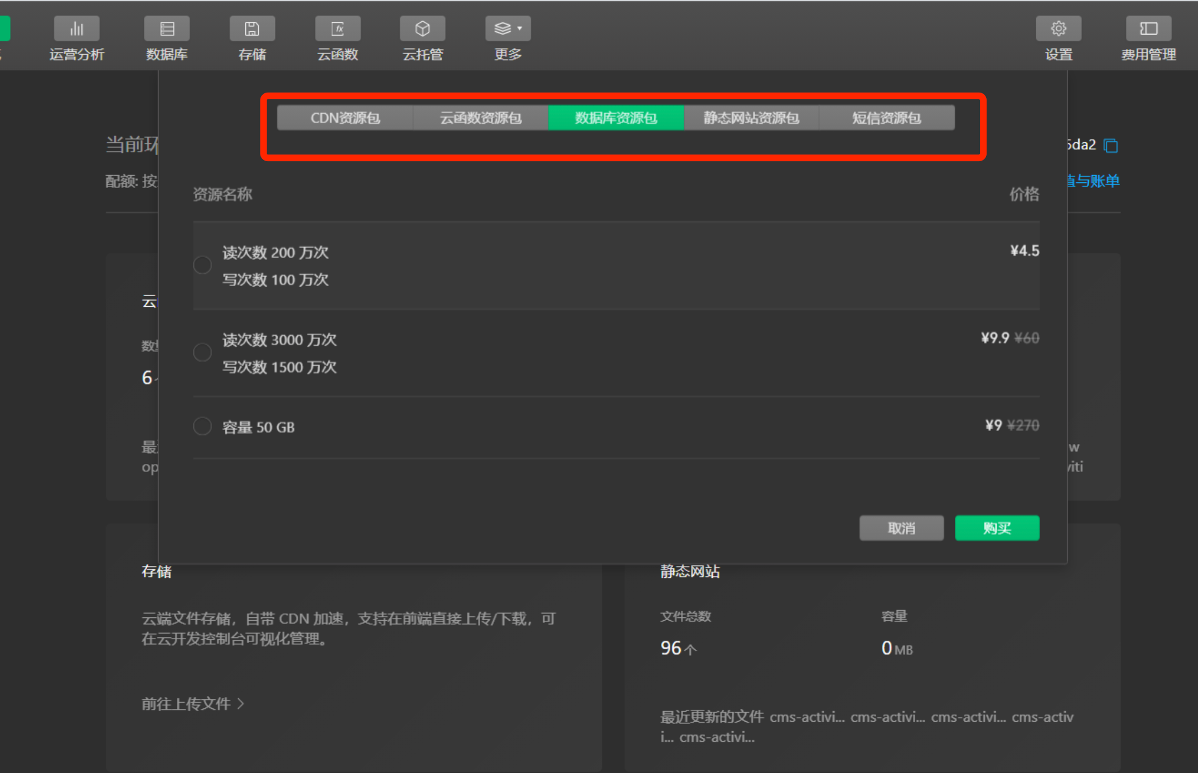The width and height of the screenshot is (1198, 773).
Task: Open the 费用管理 billing icon
Action: (1148, 28)
